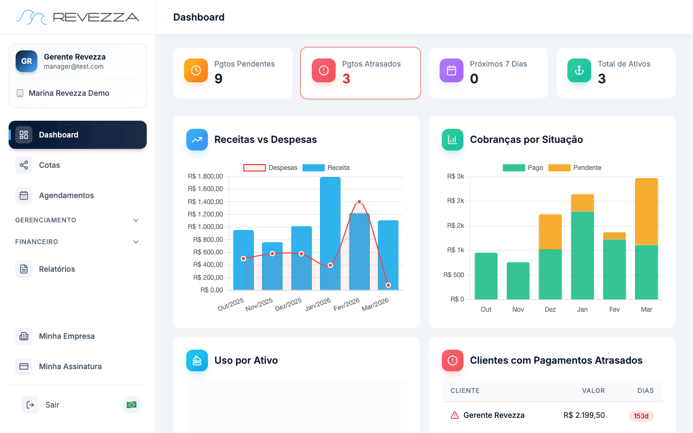Click the purple calendar icon on Próximos 7 Dias
This screenshot has height=433, width=693.
(452, 70)
